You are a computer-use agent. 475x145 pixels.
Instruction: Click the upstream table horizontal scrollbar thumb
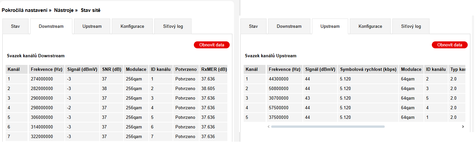pyautogui.click(x=328, y=126)
